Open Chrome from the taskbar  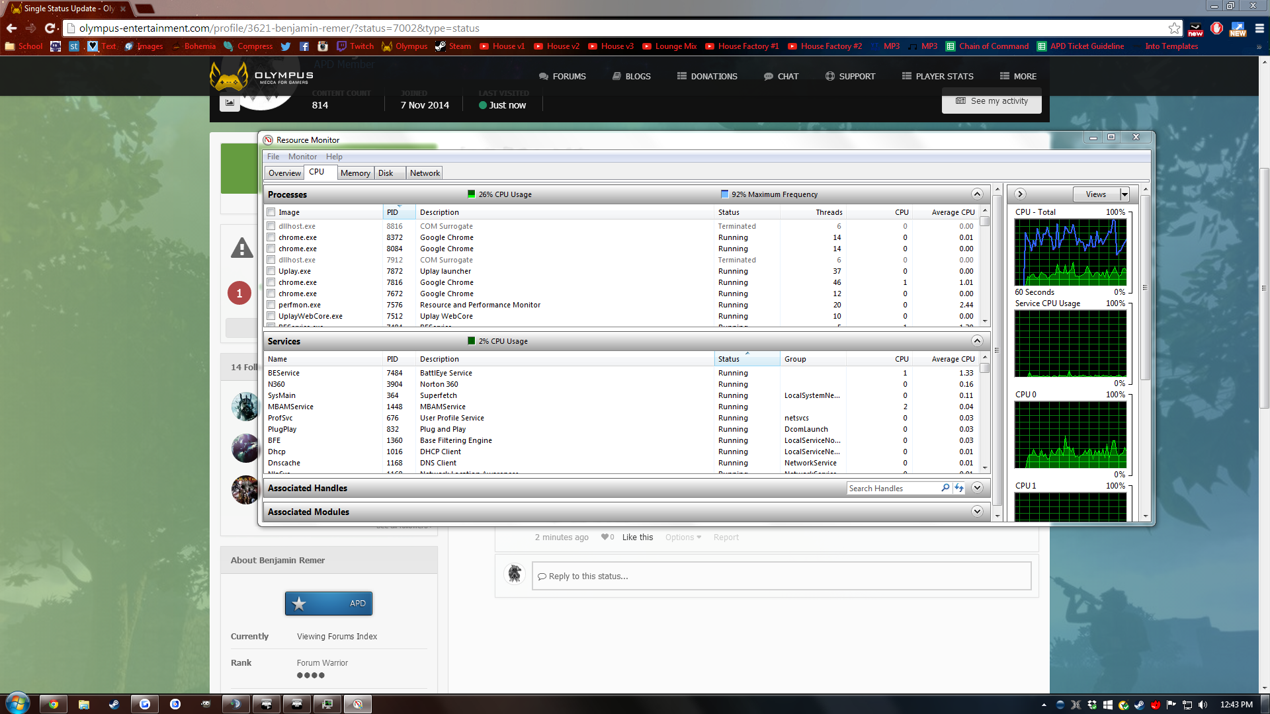(x=54, y=704)
